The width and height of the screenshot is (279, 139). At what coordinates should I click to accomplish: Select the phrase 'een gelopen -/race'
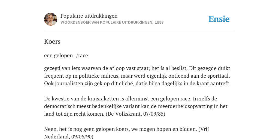click(66, 55)
